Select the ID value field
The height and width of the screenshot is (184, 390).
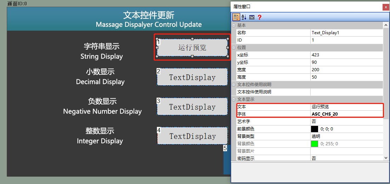[x=346, y=40]
